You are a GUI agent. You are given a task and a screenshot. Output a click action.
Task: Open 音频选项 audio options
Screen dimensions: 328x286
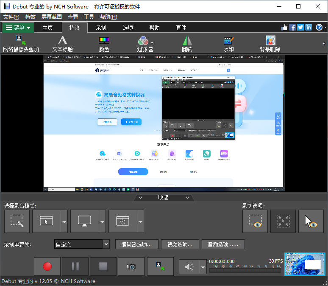[x=223, y=244]
